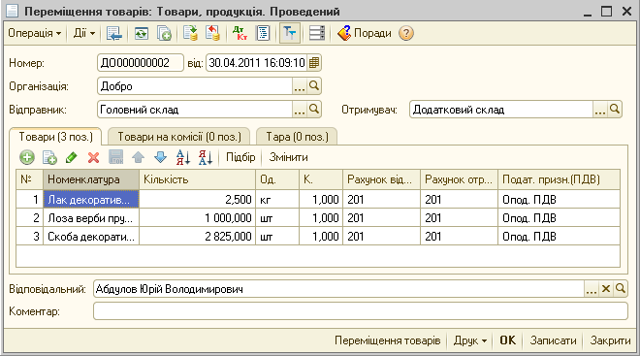Screen dimensions: 640x356
Task: Click the Кількість column header
Action: [x=197, y=179]
